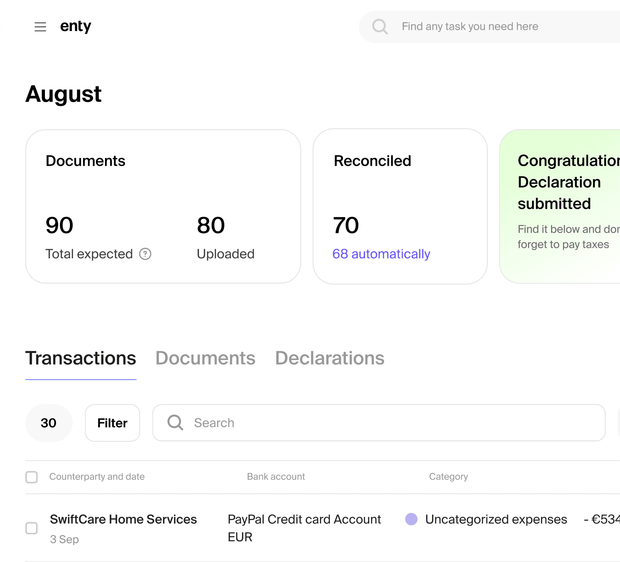Select the Transactions tab

[x=81, y=358]
